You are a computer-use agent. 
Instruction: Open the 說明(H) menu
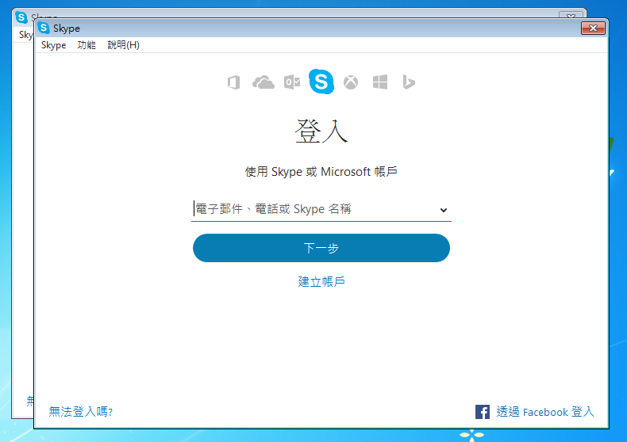(x=123, y=45)
